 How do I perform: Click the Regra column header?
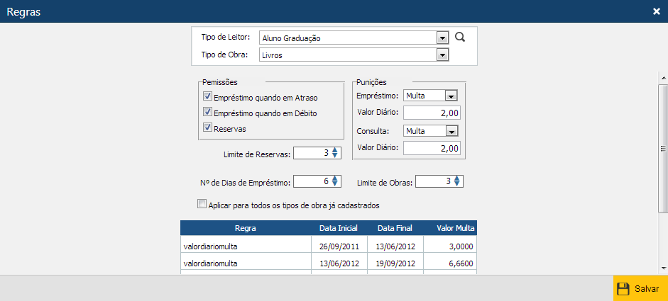(x=245, y=228)
